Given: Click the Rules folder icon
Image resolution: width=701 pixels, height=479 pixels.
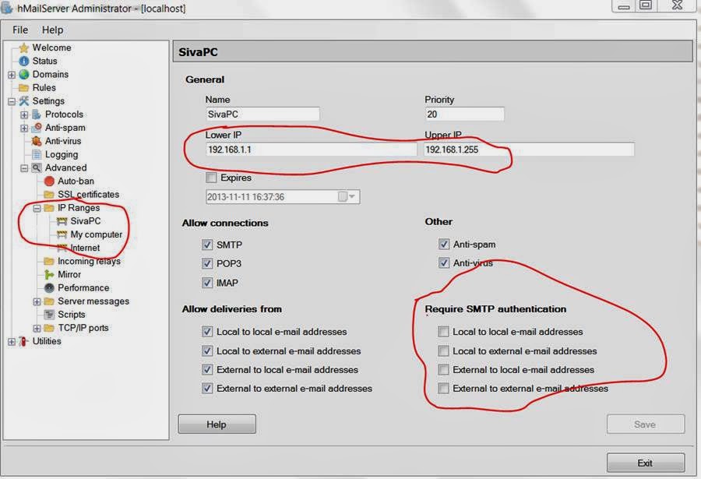Looking at the screenshot, I should 23,88.
